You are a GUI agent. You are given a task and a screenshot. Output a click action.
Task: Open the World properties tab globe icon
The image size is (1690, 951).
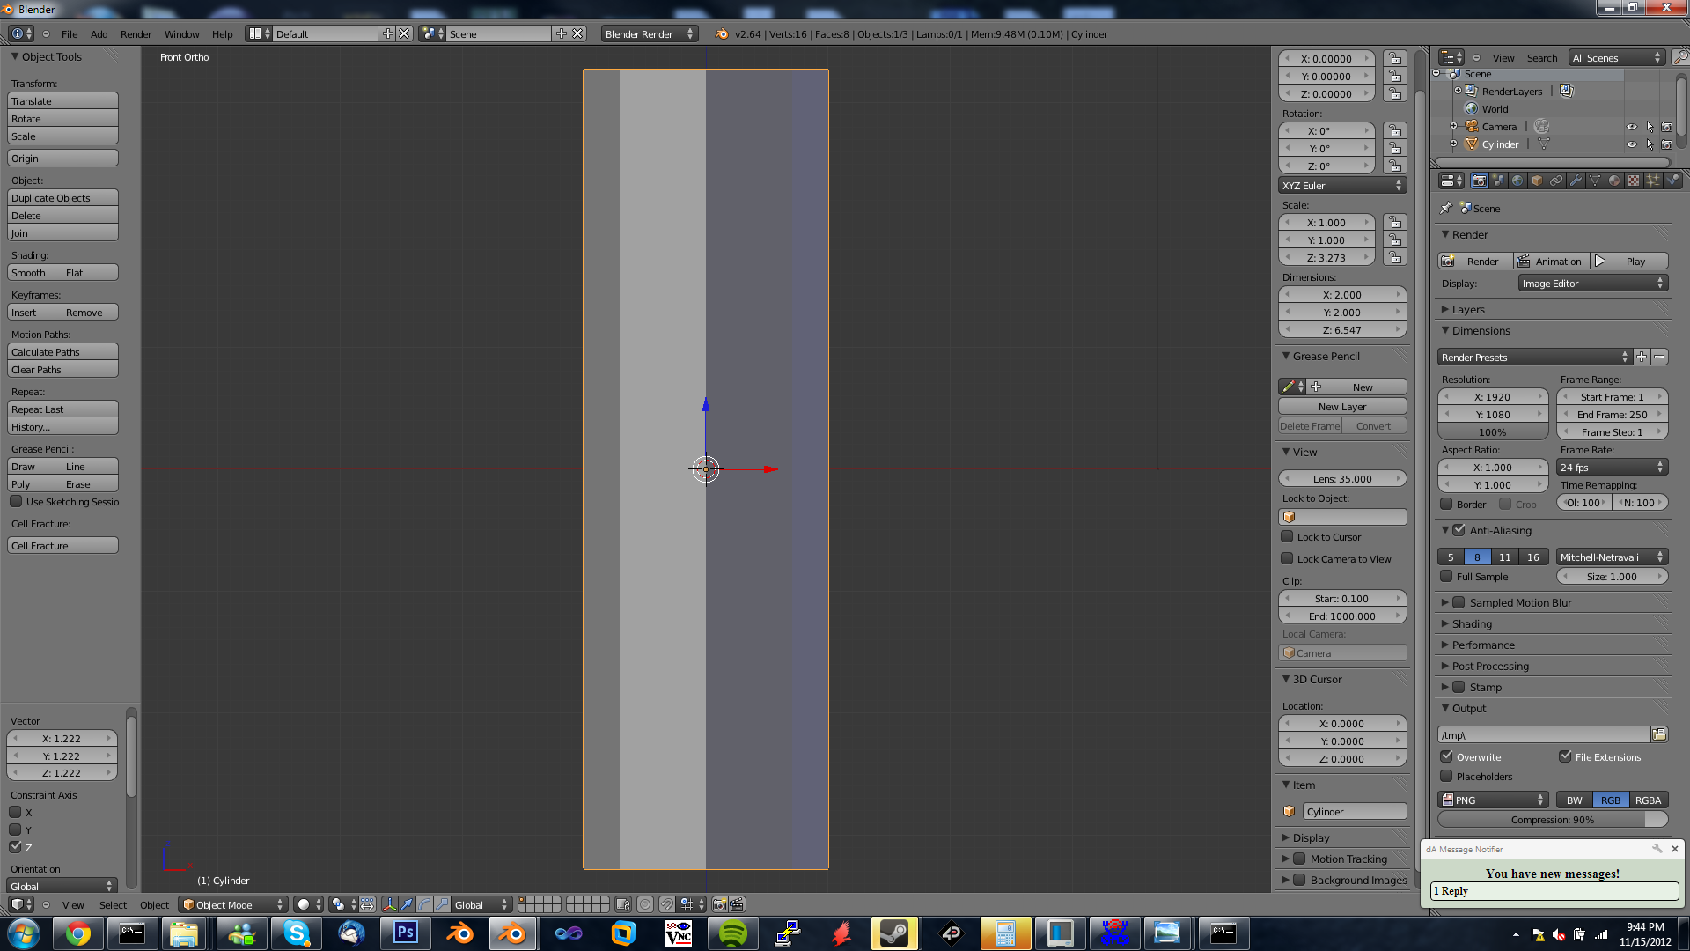[1517, 181]
